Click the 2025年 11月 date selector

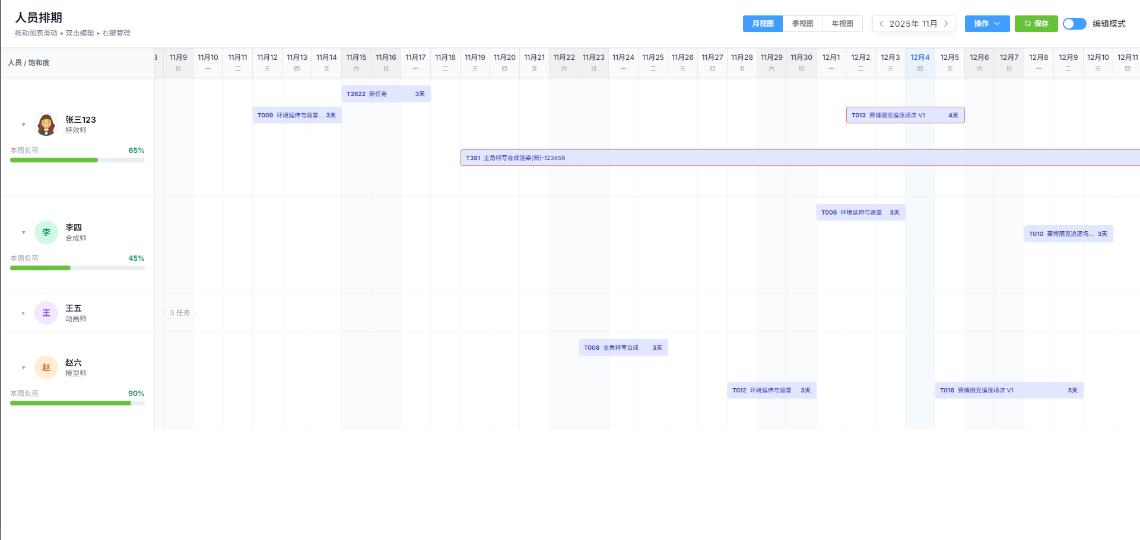(913, 23)
